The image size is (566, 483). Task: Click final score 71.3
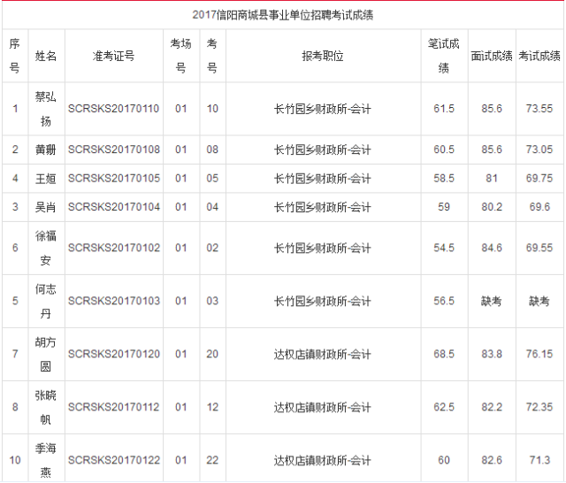click(539, 460)
